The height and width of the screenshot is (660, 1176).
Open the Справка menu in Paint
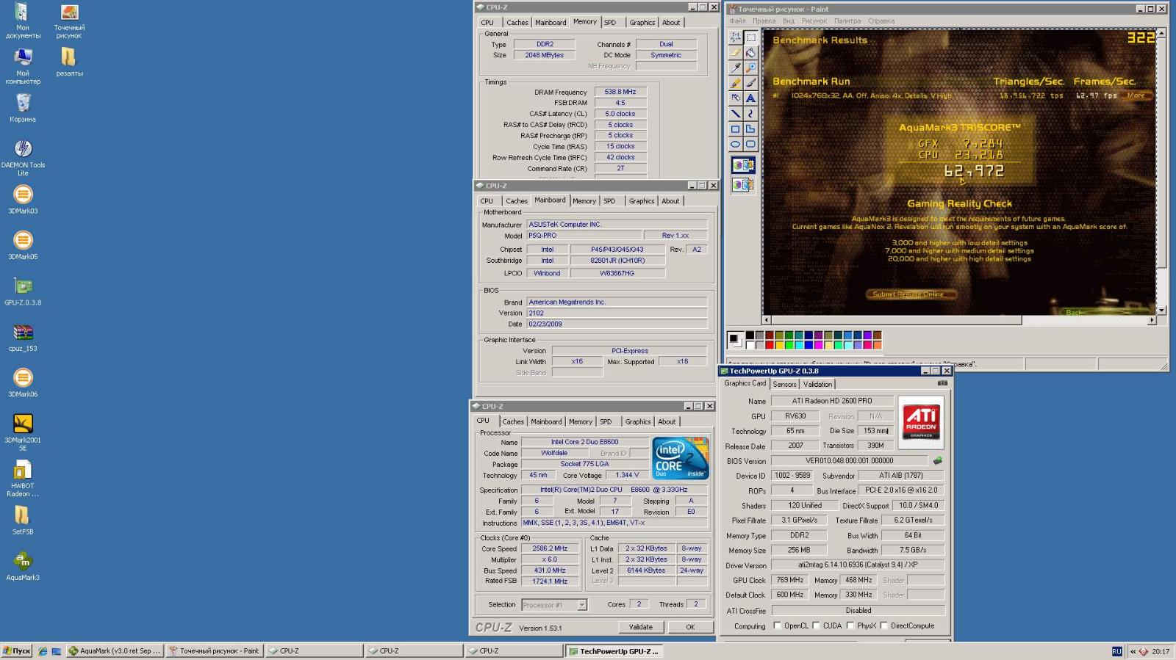tap(881, 21)
